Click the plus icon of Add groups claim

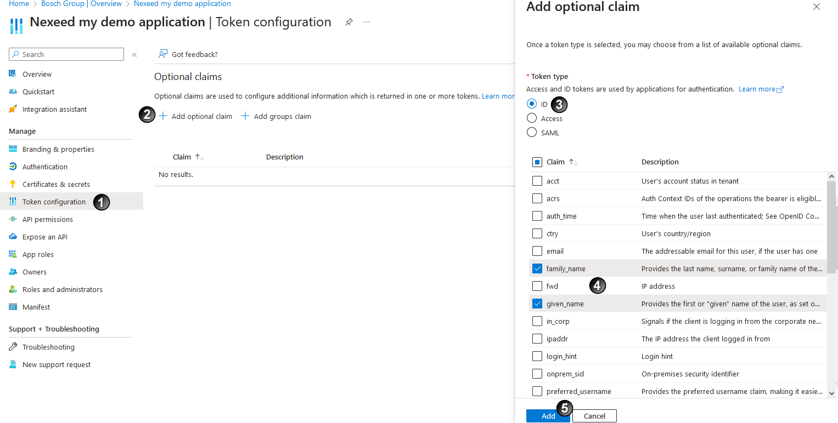click(x=245, y=116)
